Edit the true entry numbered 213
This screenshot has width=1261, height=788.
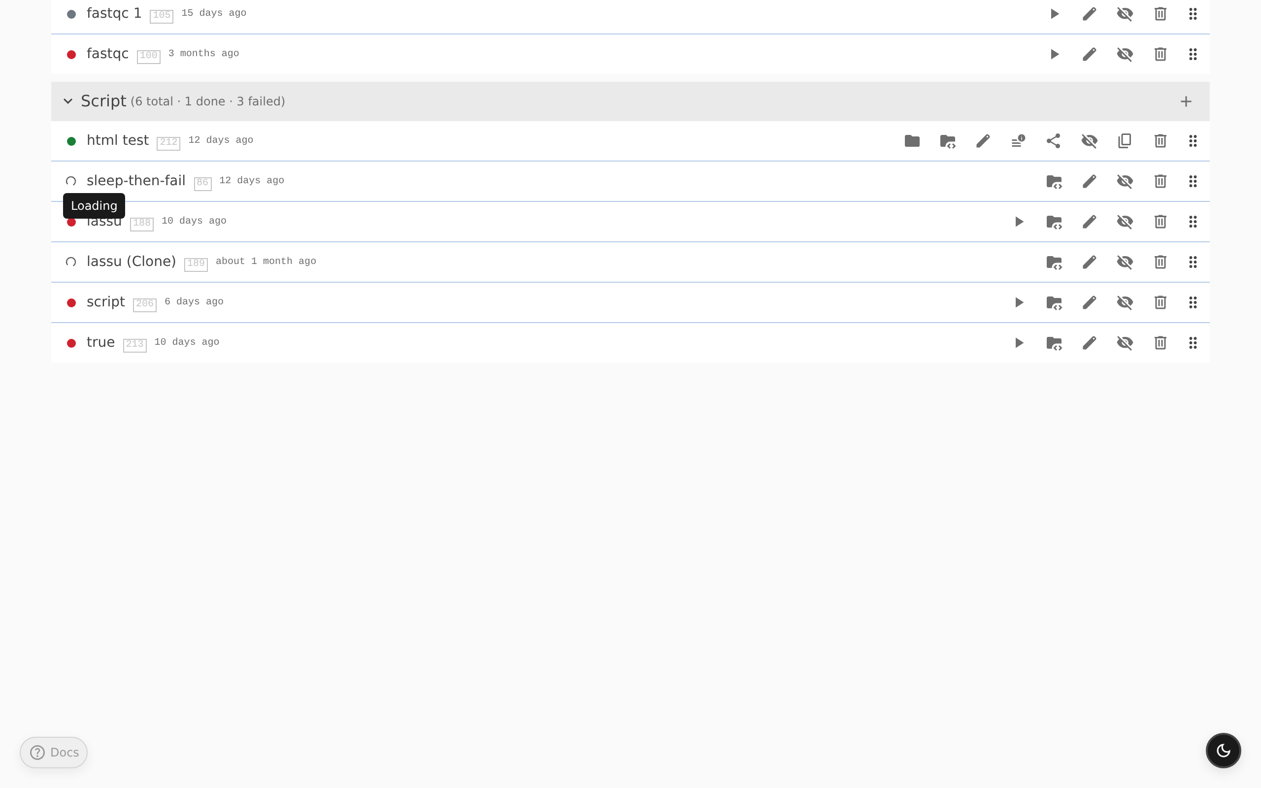(1090, 343)
